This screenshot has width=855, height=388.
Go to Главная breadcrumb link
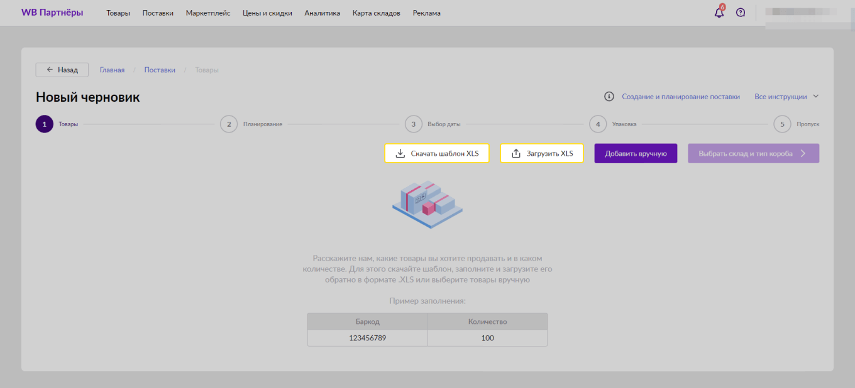[112, 70]
